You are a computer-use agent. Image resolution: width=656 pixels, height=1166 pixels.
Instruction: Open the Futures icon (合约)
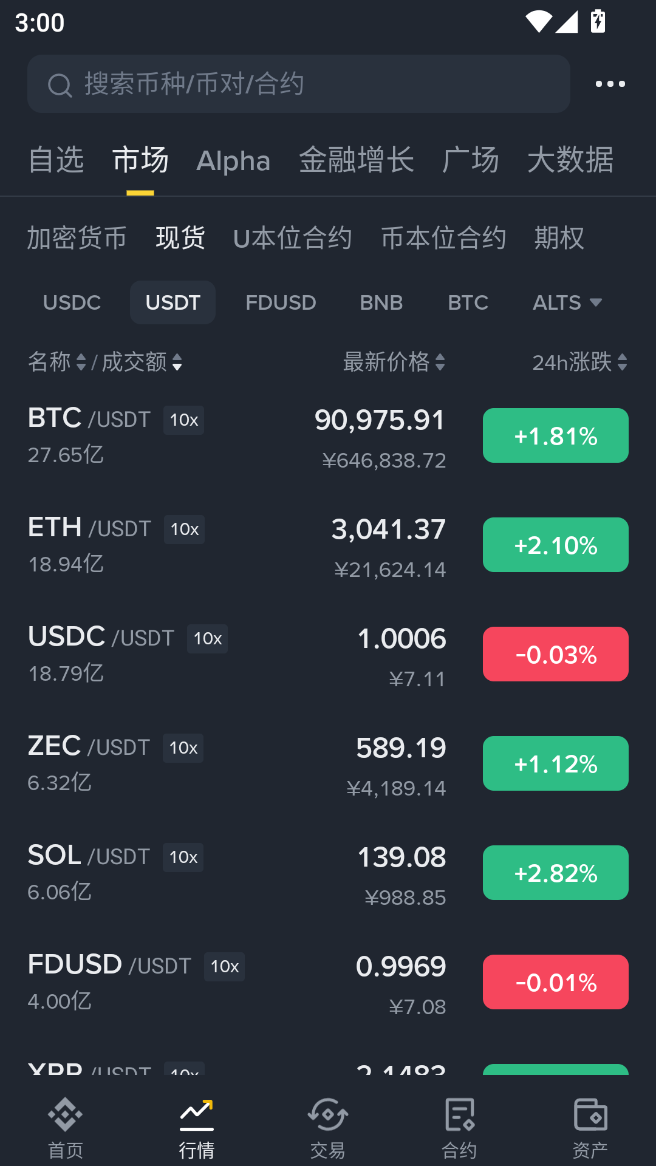tap(459, 1115)
